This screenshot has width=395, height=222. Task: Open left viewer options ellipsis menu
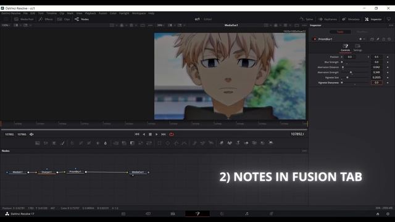pos(151,25)
